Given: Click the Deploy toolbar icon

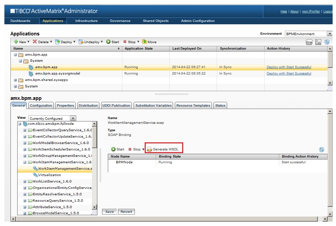Looking at the screenshot, I should coord(58,42).
